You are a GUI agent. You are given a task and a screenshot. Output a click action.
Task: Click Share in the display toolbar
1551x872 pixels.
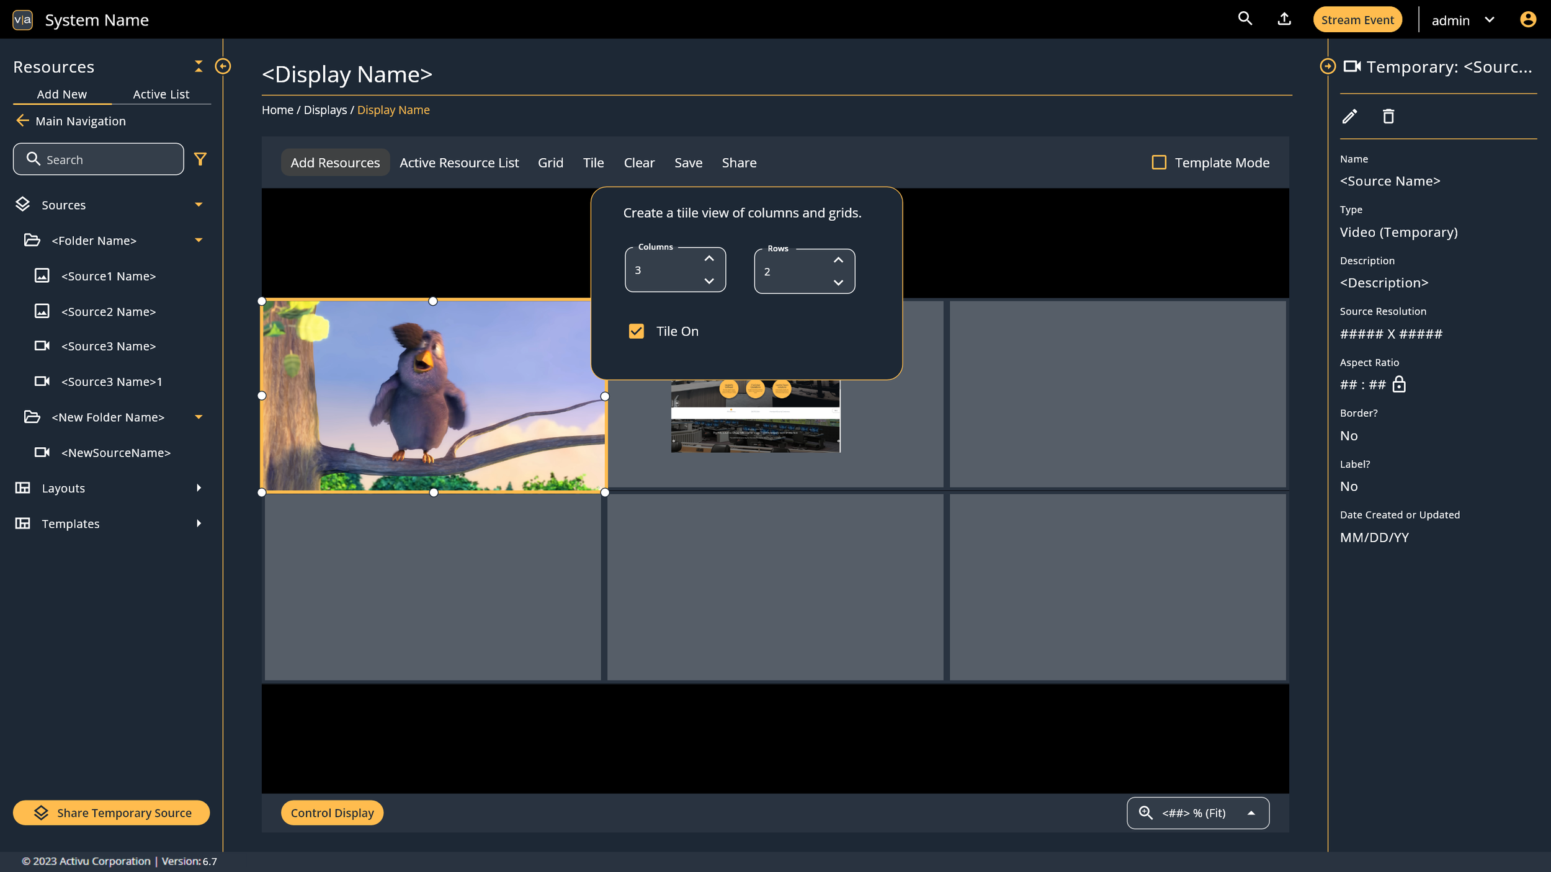[739, 162]
